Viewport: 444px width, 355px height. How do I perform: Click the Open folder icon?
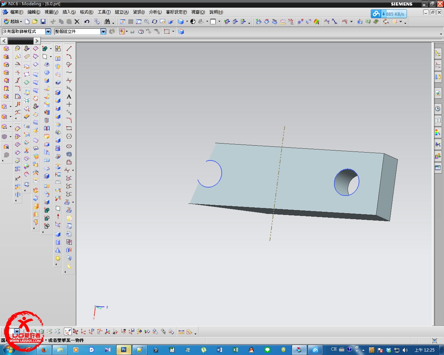35,21
